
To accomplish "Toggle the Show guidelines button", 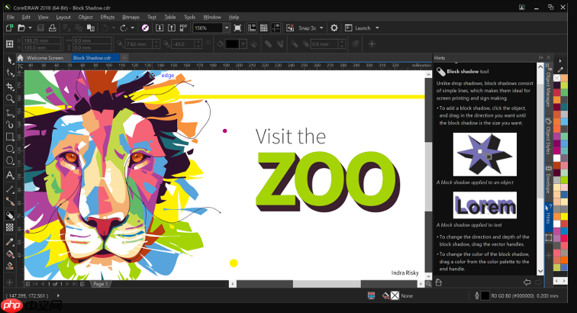I will (x=276, y=28).
